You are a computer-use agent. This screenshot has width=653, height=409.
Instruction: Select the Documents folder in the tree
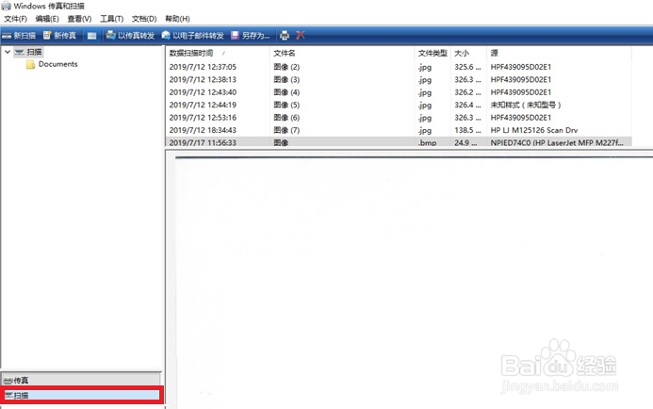(52, 64)
